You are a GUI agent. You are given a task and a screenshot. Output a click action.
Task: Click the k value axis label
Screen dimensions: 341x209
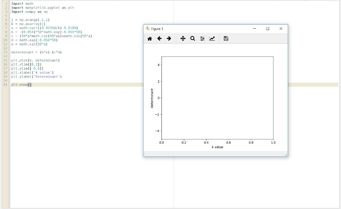217,147
